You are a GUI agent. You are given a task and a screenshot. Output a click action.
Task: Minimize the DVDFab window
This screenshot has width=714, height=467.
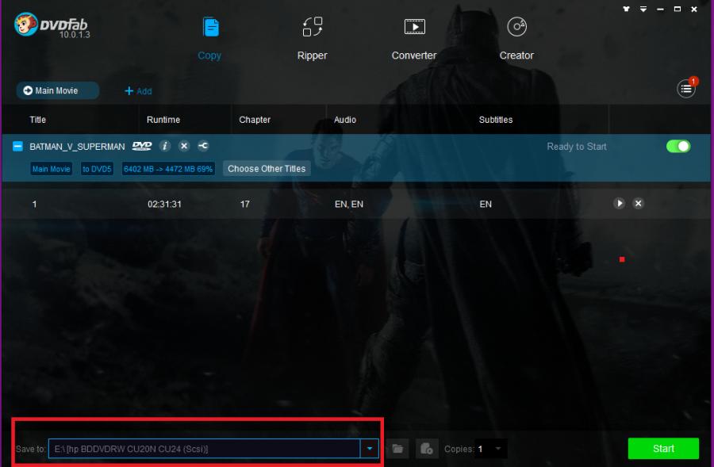coord(660,9)
